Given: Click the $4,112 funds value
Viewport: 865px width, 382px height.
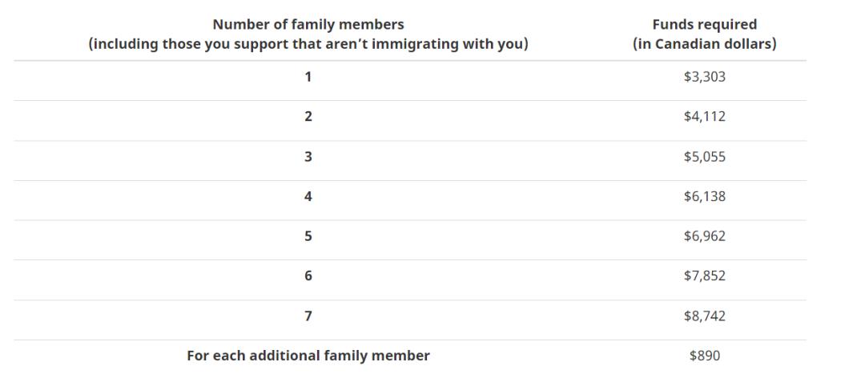Looking at the screenshot, I should (704, 117).
